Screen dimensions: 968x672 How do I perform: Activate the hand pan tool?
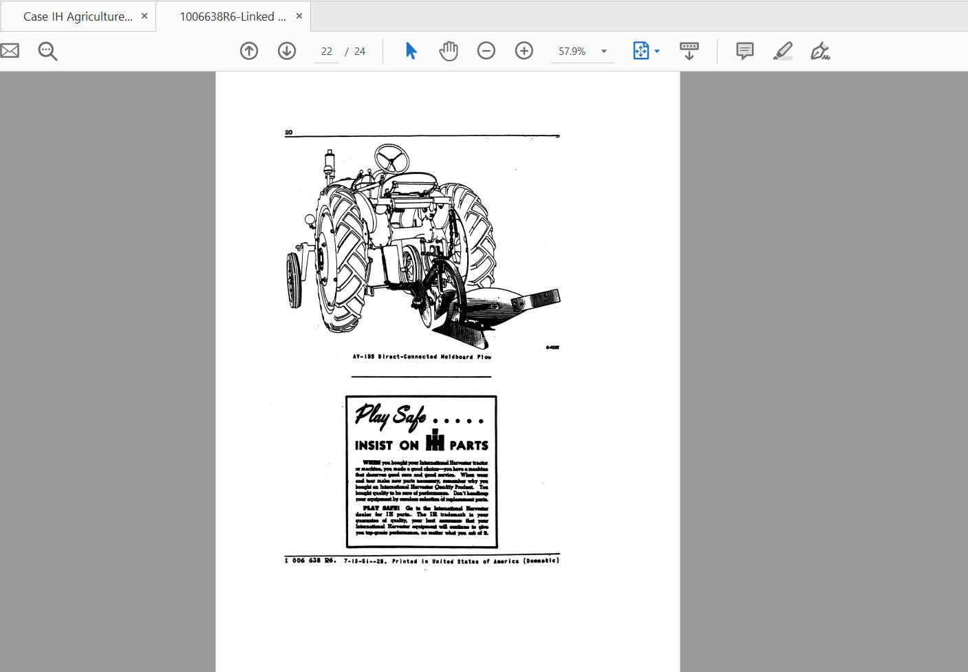coord(449,51)
